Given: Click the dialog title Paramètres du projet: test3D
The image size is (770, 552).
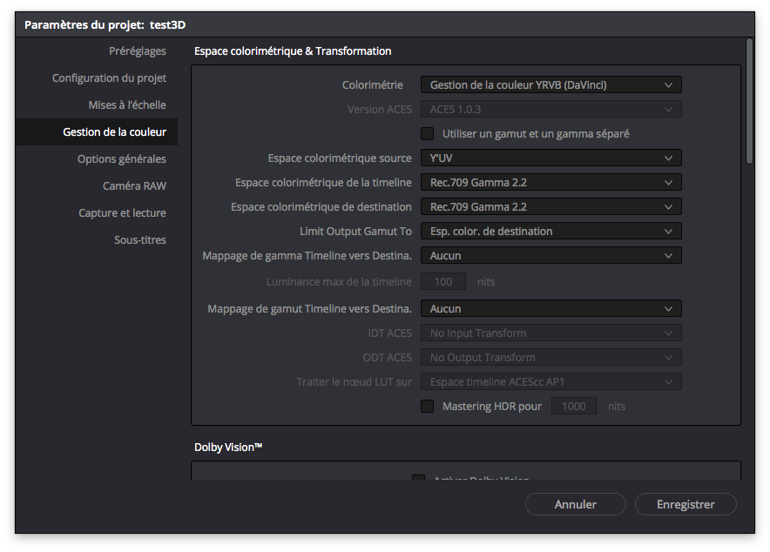Looking at the screenshot, I should pos(105,25).
